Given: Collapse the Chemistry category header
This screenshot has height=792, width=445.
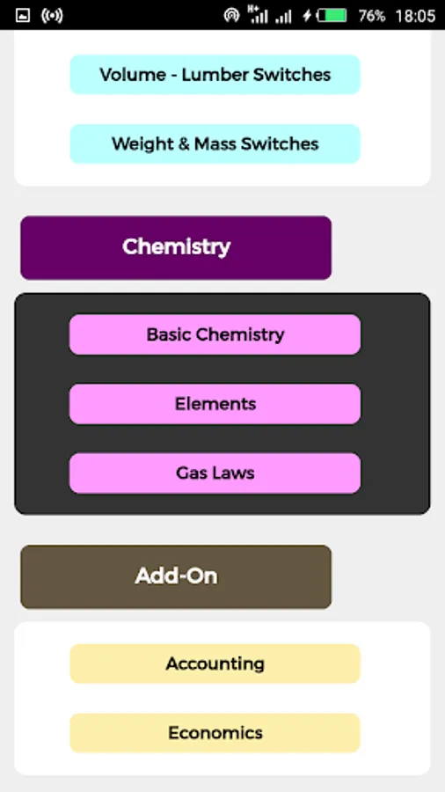Looking at the screenshot, I should (176, 247).
